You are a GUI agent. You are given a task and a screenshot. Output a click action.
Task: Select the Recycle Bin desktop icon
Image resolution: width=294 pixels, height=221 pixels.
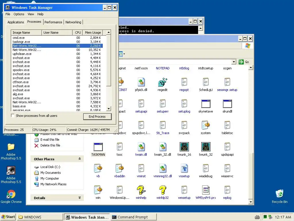point(280,194)
